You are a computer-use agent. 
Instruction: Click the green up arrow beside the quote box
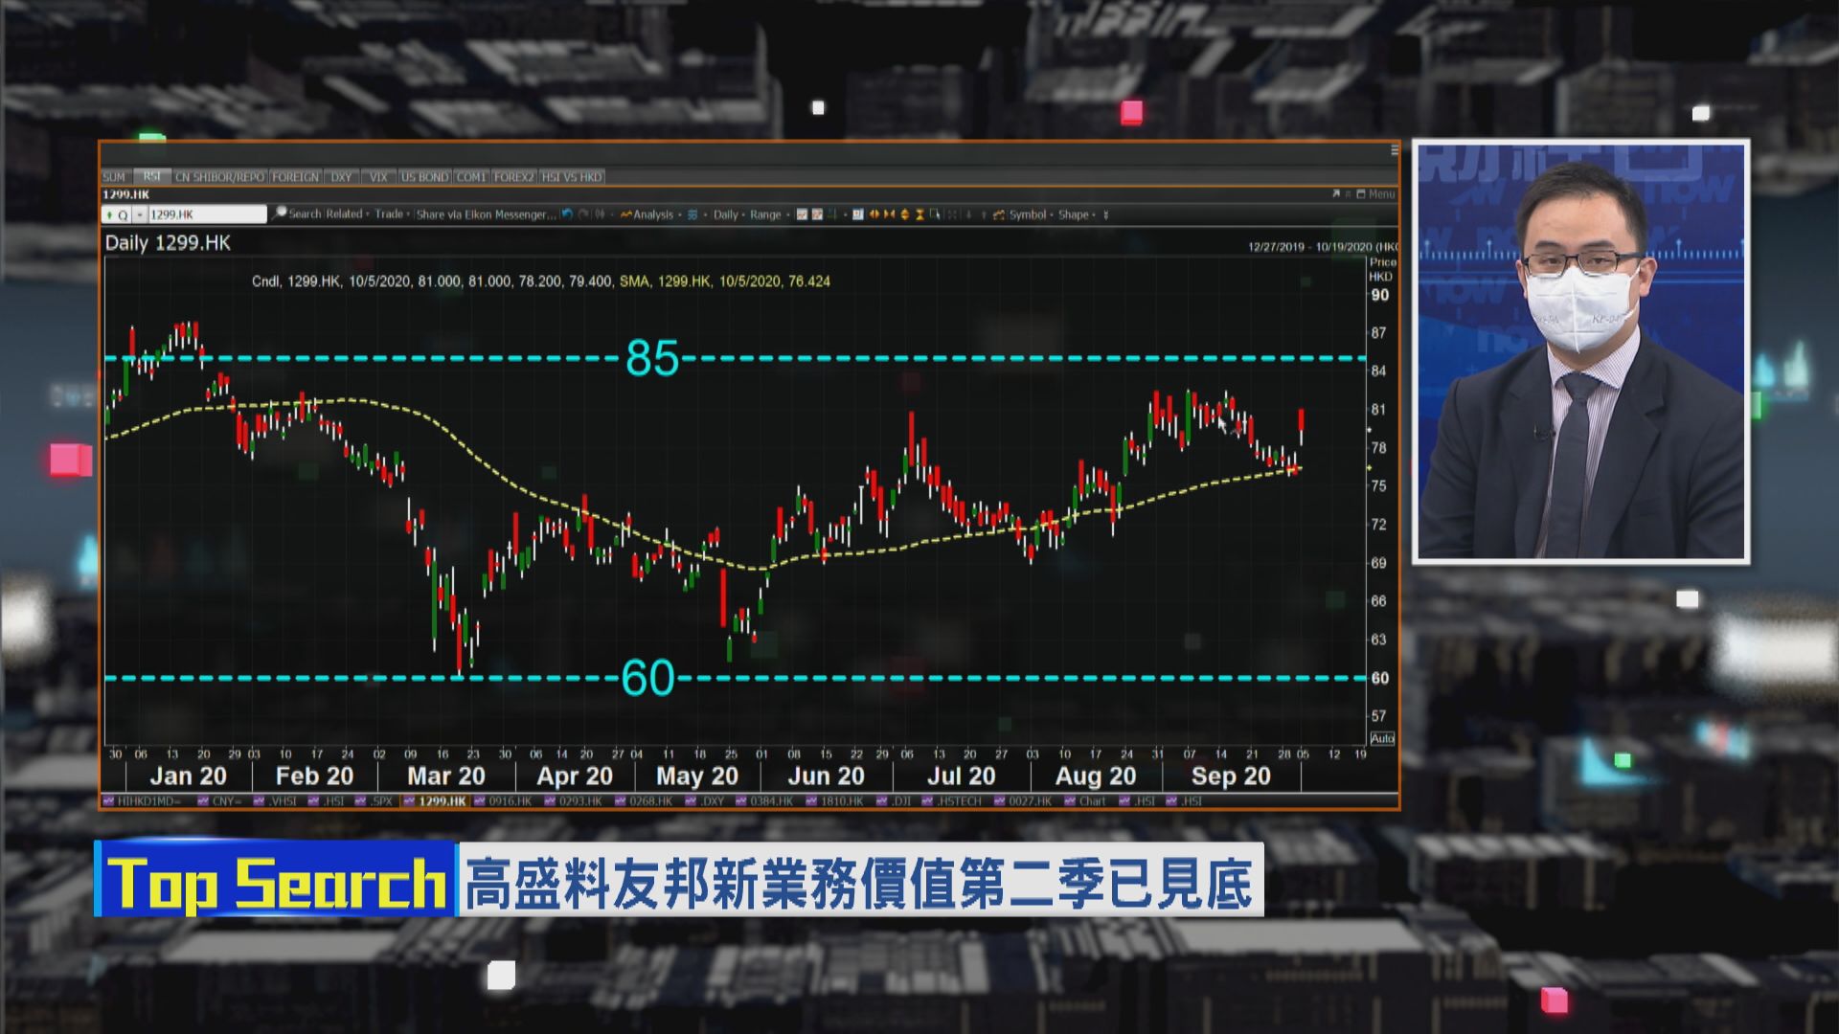click(110, 214)
